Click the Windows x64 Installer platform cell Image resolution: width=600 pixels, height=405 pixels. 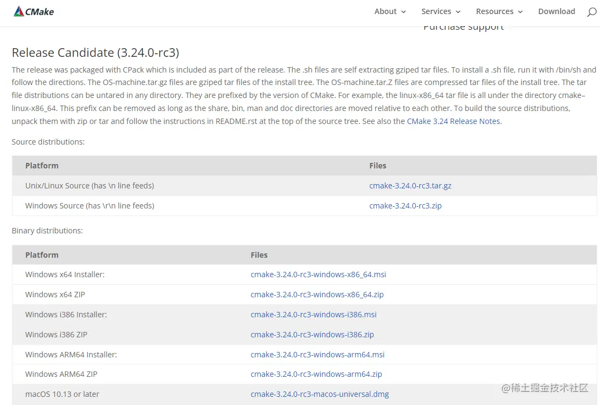[64, 275]
